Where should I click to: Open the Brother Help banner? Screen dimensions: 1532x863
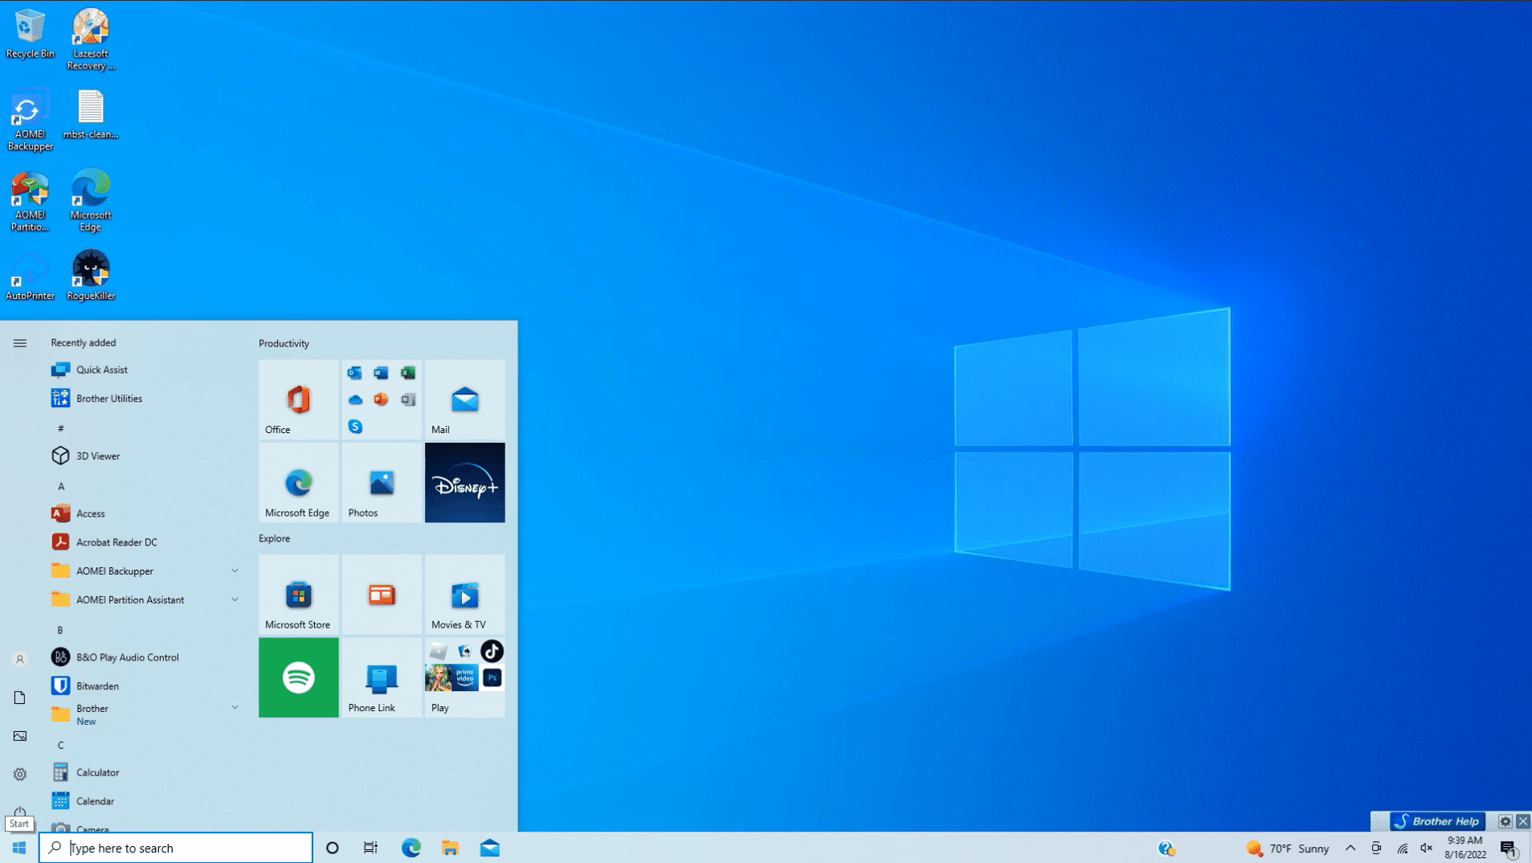pyautogui.click(x=1437, y=821)
